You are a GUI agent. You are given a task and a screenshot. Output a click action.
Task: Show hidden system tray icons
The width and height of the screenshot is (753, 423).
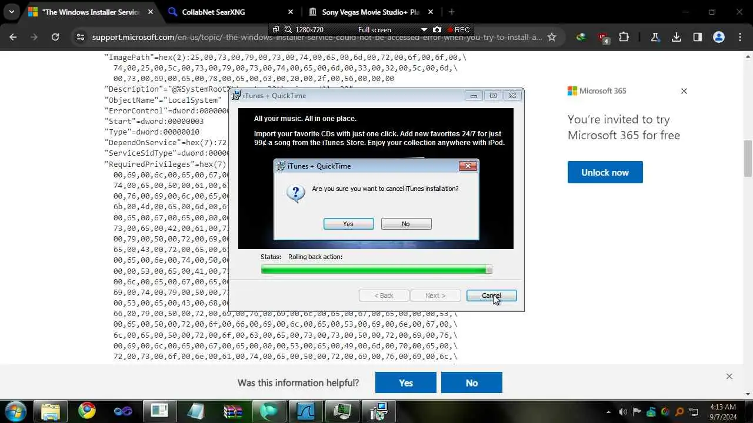(608, 412)
